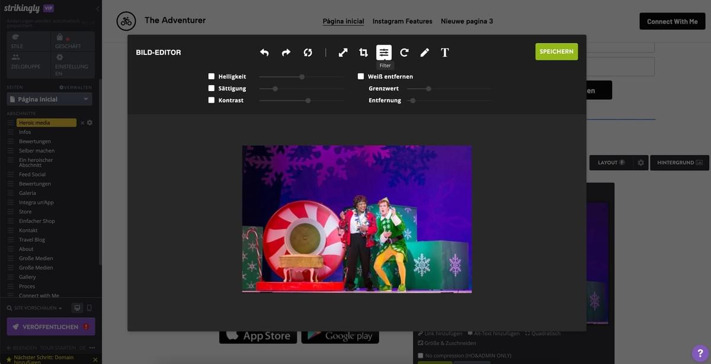Select the pencil draw tool
Screen dimensions: 711x364
[x=424, y=53]
